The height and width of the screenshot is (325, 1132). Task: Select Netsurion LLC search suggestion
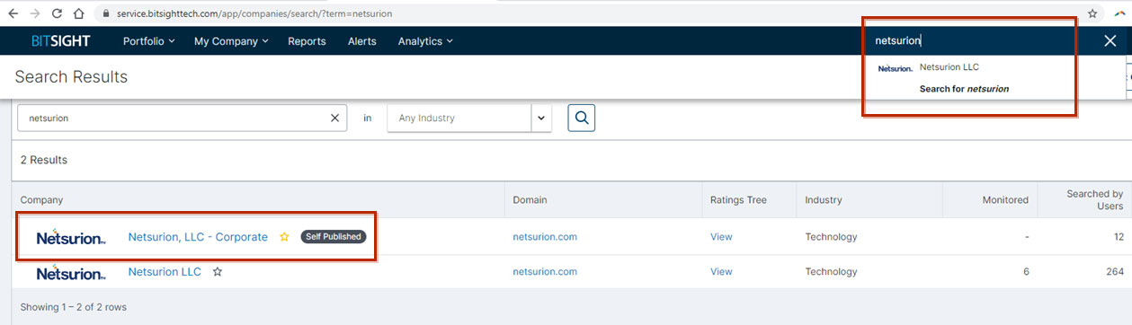[949, 67]
